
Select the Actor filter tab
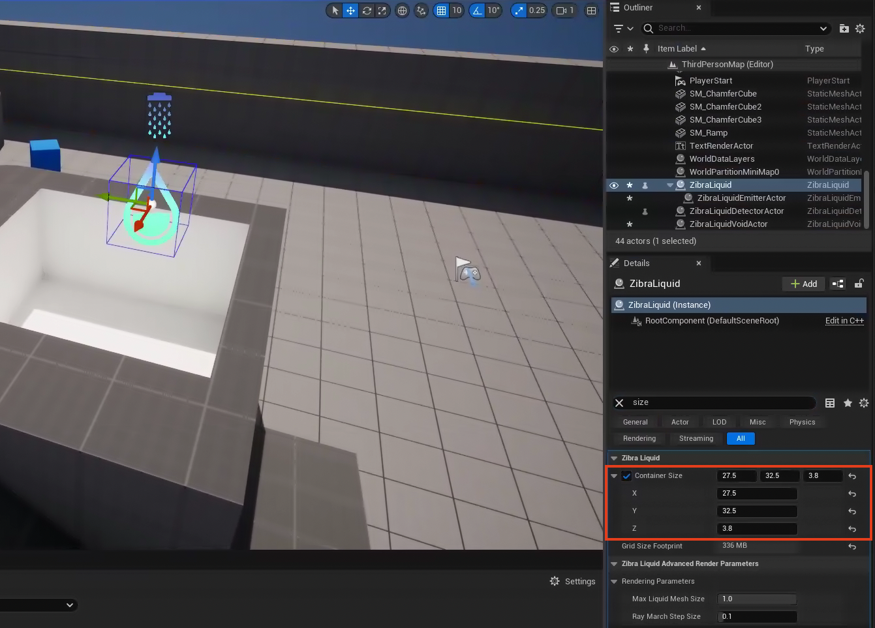tap(680, 422)
